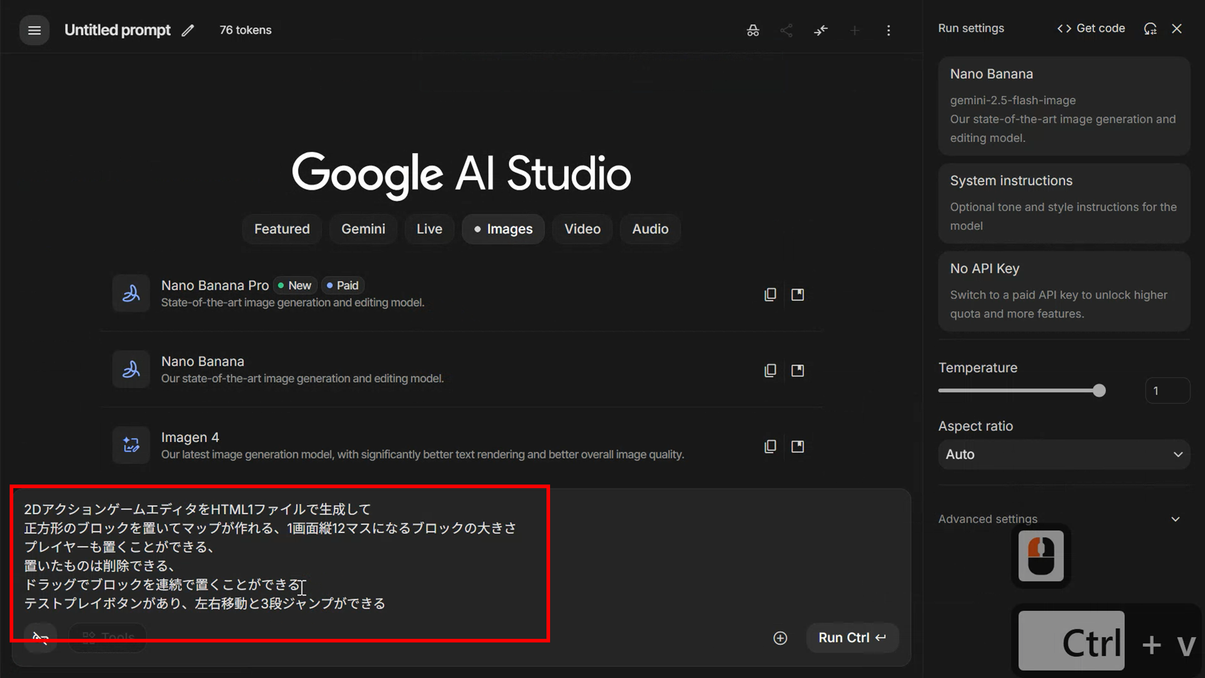Switch to the Live tab

coord(430,229)
